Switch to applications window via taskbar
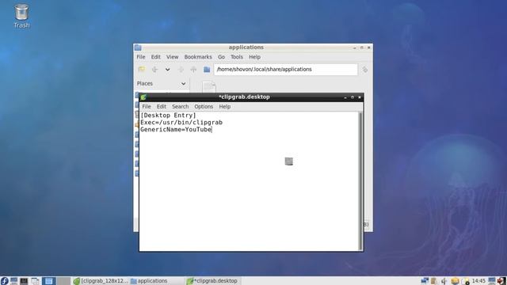Viewport: 507px width, 285px height. [157, 281]
